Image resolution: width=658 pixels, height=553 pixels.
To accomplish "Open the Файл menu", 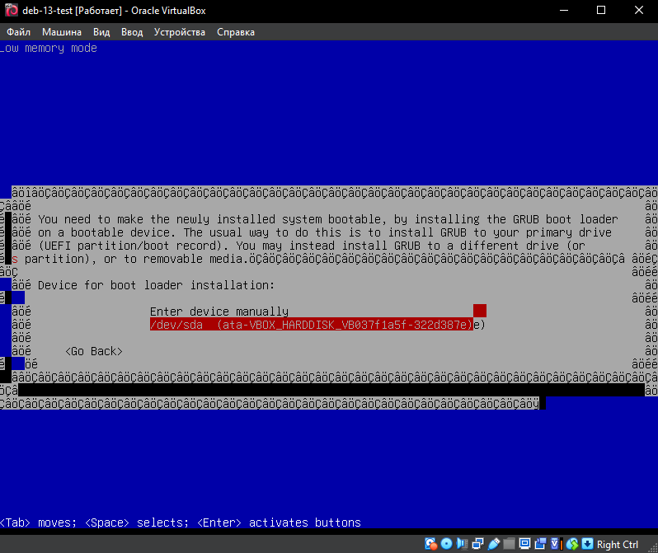I will click(x=18, y=32).
